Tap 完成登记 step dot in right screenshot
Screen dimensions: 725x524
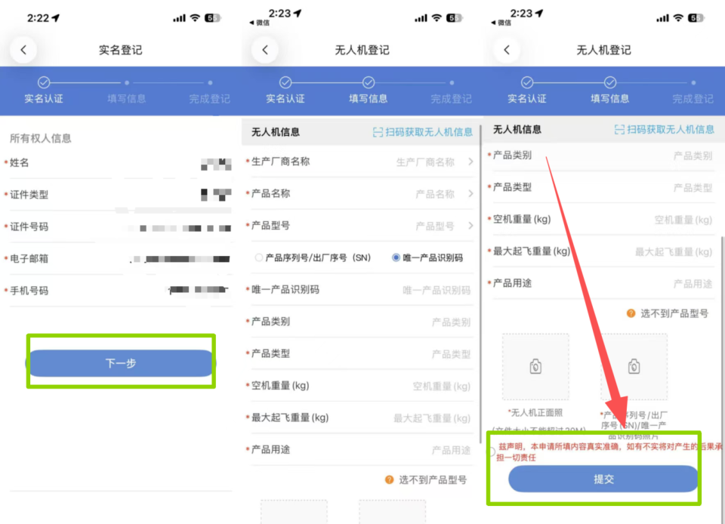point(693,83)
